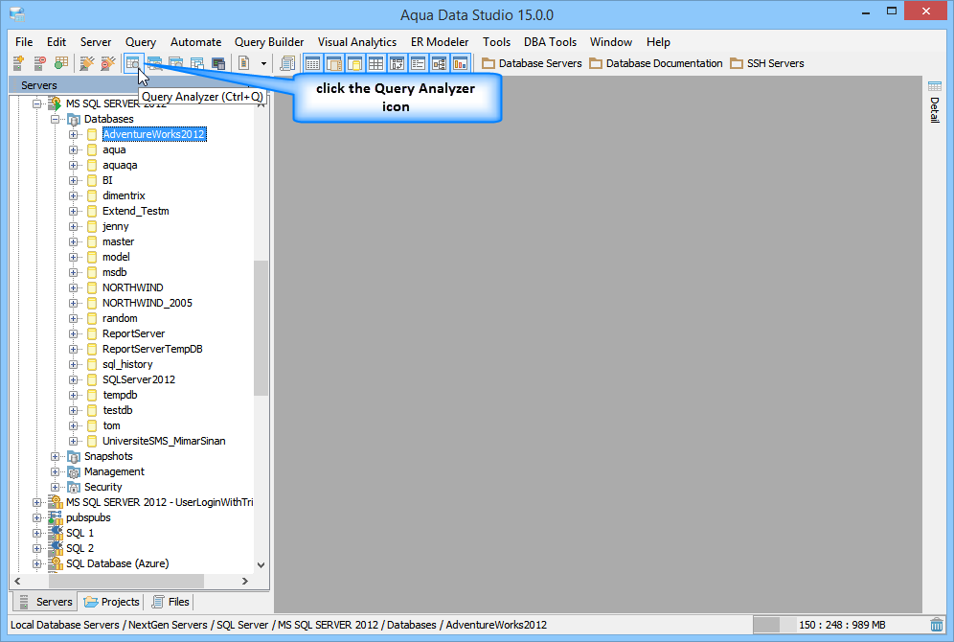Click the SQL 1 server icon

[56, 533]
